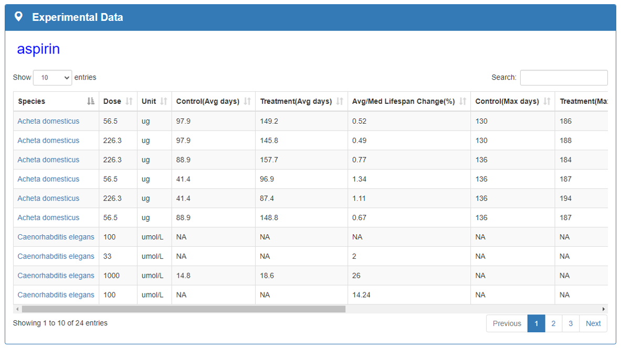Sort by Treatment(Avg days) arrows icon
Viewport: 621px width, 349px height.
[x=340, y=101]
